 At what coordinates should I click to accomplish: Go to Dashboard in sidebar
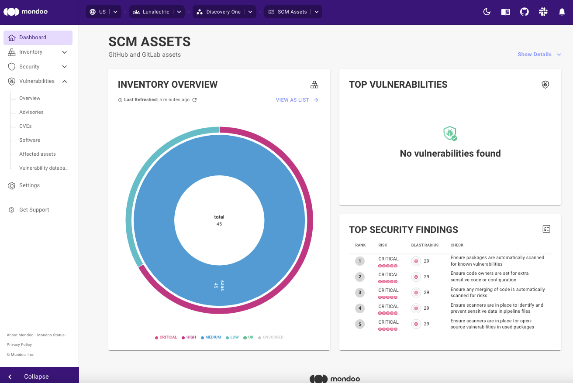click(x=38, y=38)
